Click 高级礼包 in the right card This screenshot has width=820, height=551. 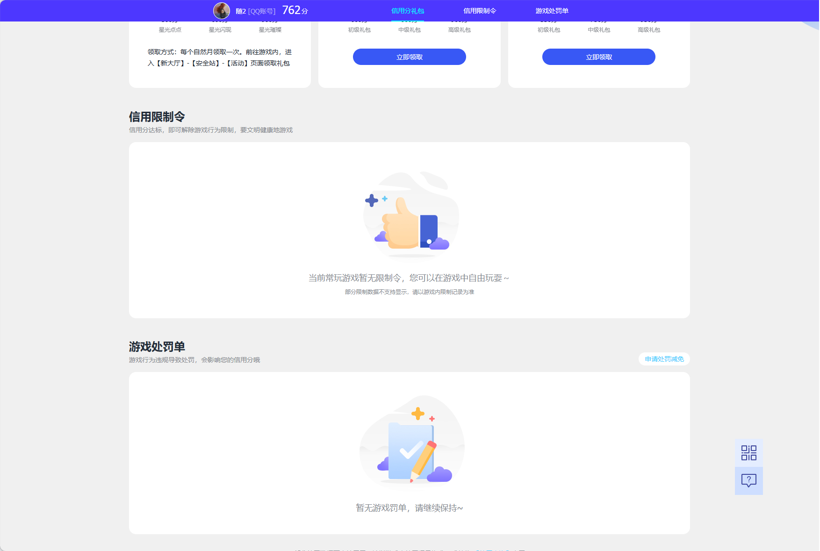pyautogui.click(x=649, y=30)
